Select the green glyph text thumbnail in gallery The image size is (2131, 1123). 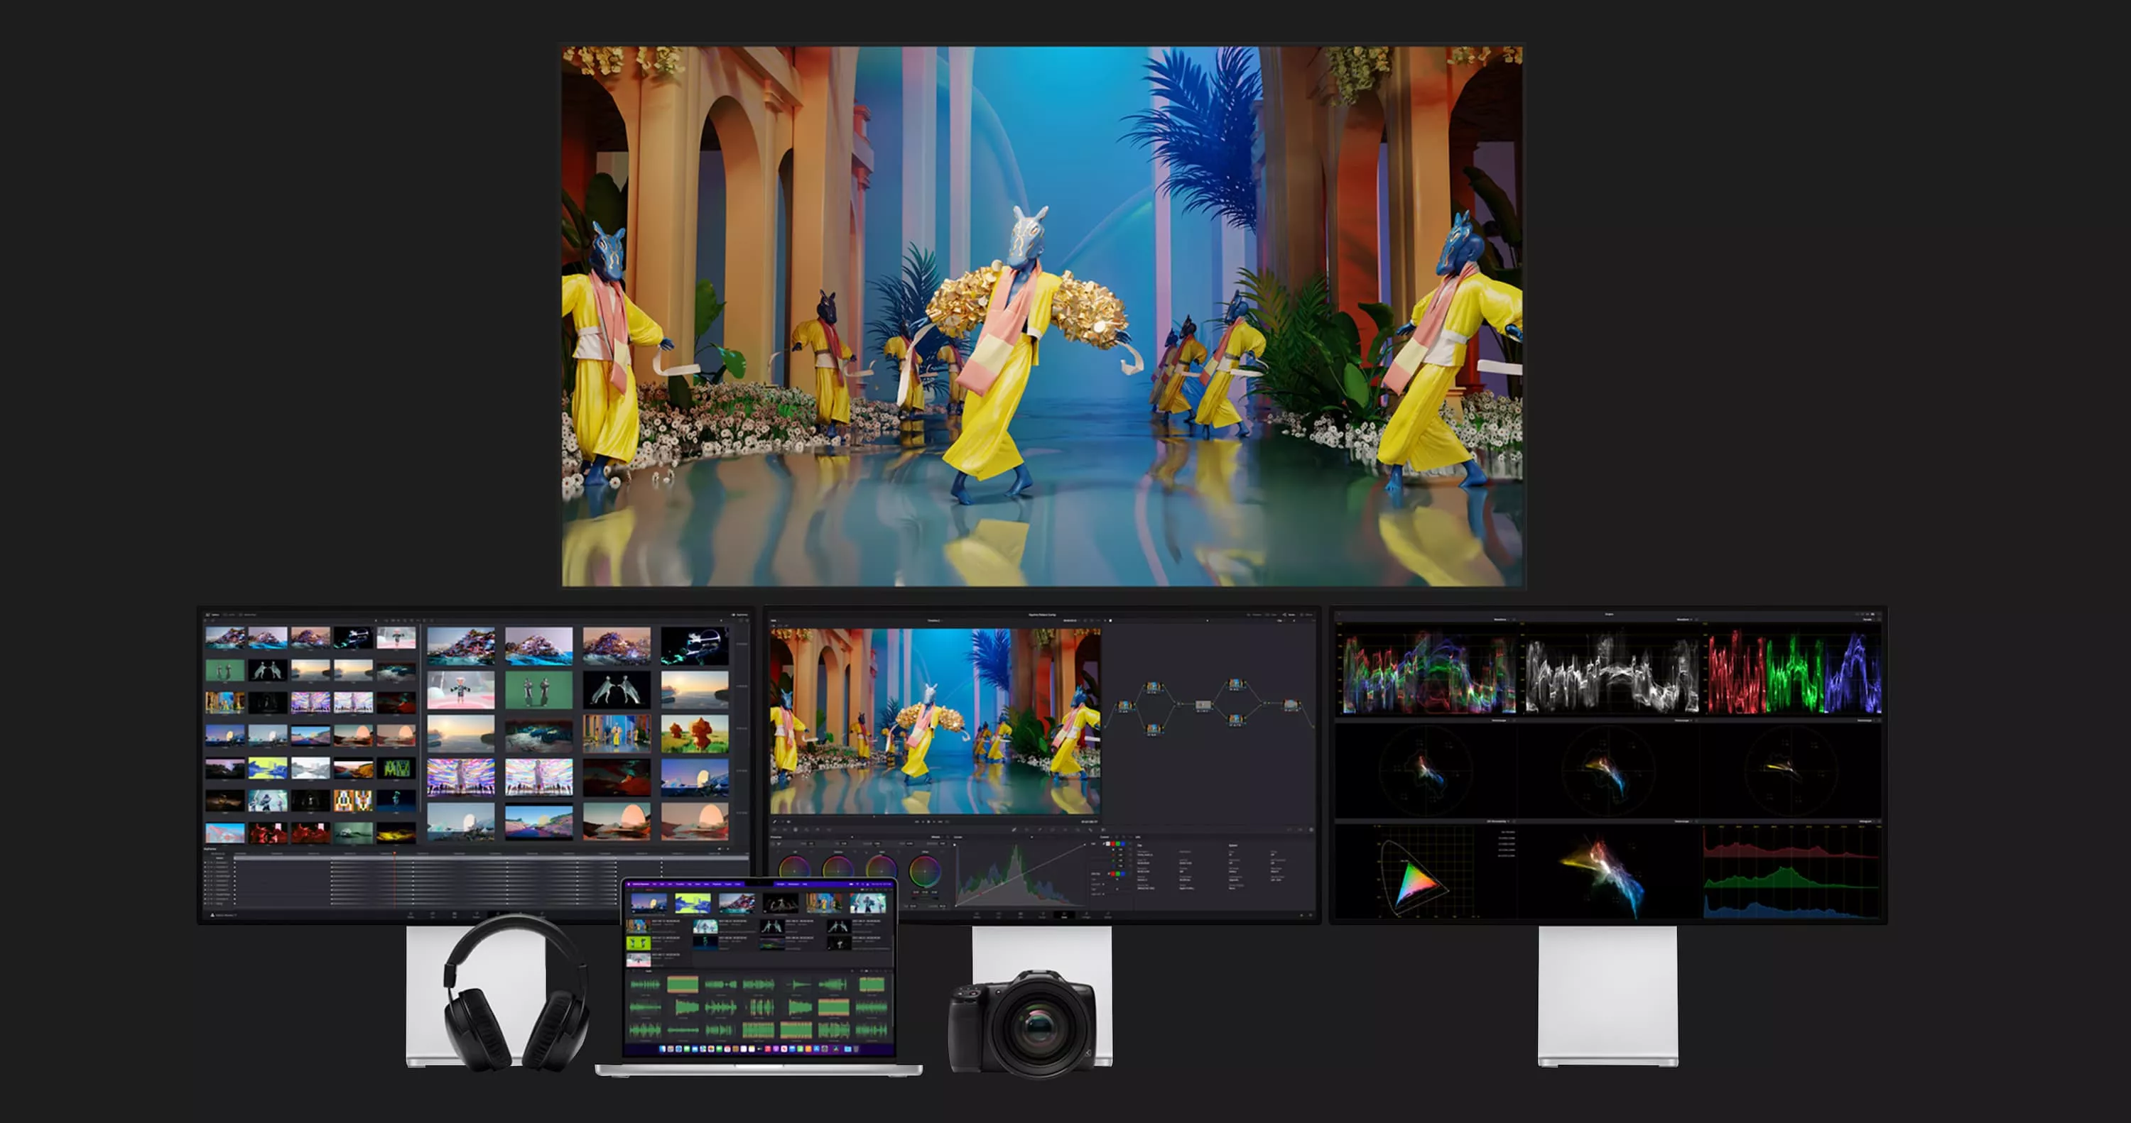coord(396,768)
